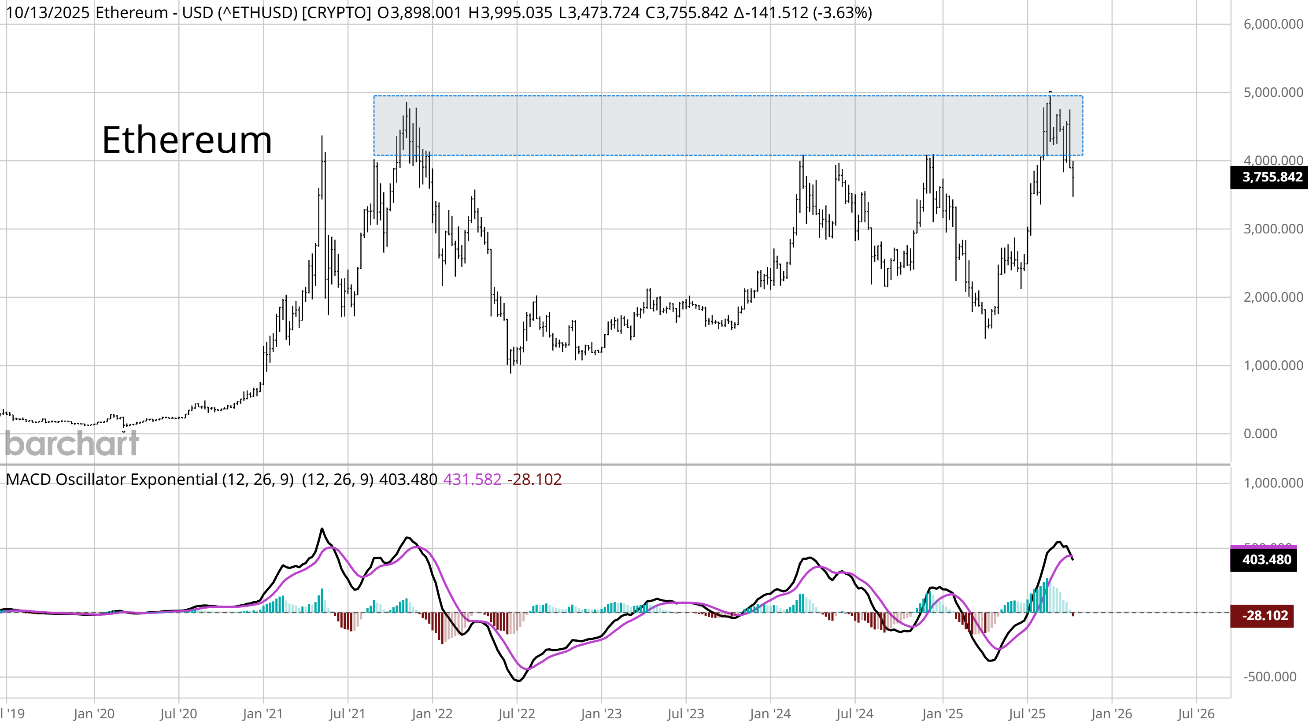Click the red -28.102 histogram value tag

point(1261,616)
